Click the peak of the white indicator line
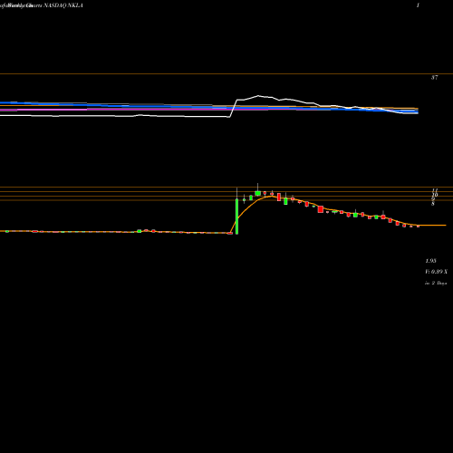The width and height of the screenshot is (453, 453). coord(258,96)
